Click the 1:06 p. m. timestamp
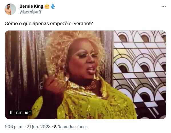Screen dimensions: 171x133 (14, 127)
